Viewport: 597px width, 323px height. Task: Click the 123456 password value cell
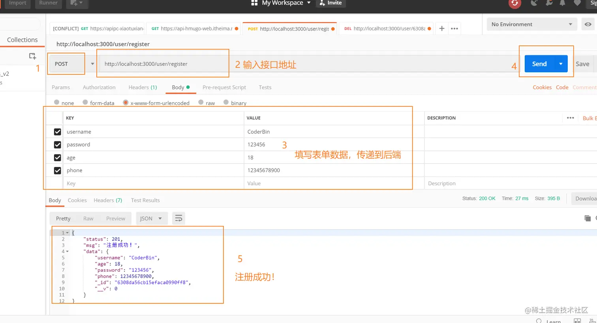tap(334, 145)
